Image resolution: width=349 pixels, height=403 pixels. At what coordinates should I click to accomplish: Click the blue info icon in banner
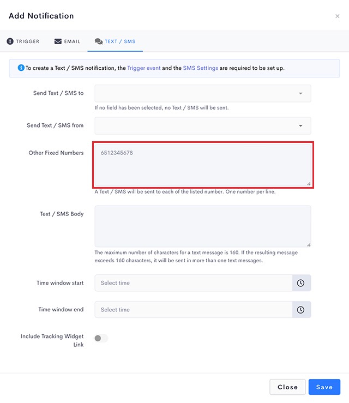(21, 68)
